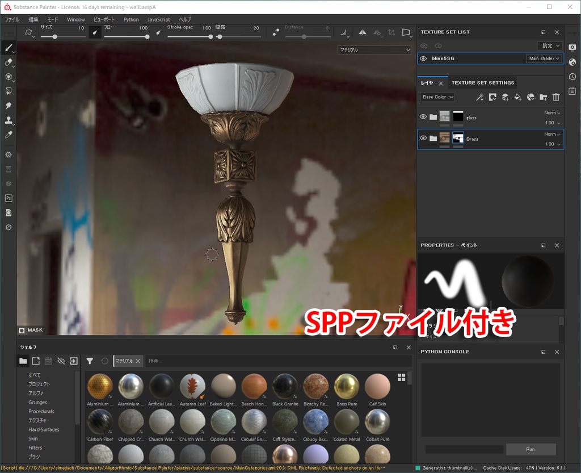Viewport: 581px width, 473px height.
Task: Switch to TEXTURE SET SETTINGS tab
Action: tap(483, 83)
